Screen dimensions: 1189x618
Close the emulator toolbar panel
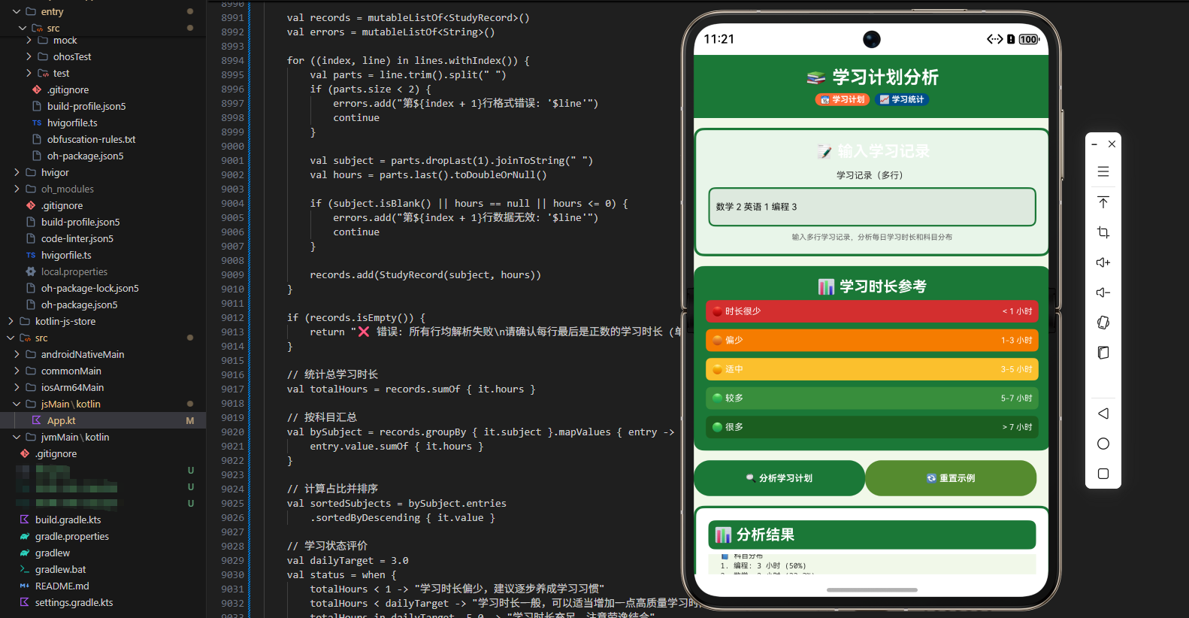coord(1112,144)
